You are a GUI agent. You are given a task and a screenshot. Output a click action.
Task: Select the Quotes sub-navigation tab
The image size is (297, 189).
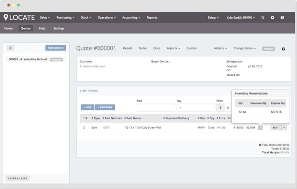tap(26, 28)
